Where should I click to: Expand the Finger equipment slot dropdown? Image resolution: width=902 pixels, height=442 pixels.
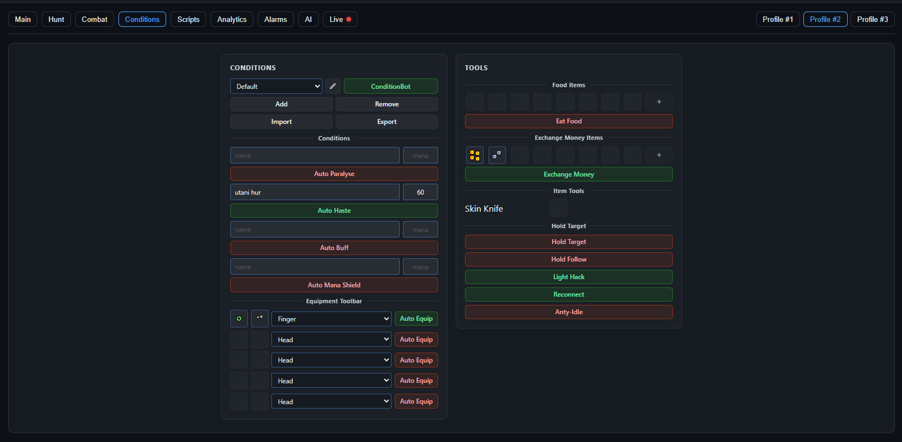click(331, 319)
